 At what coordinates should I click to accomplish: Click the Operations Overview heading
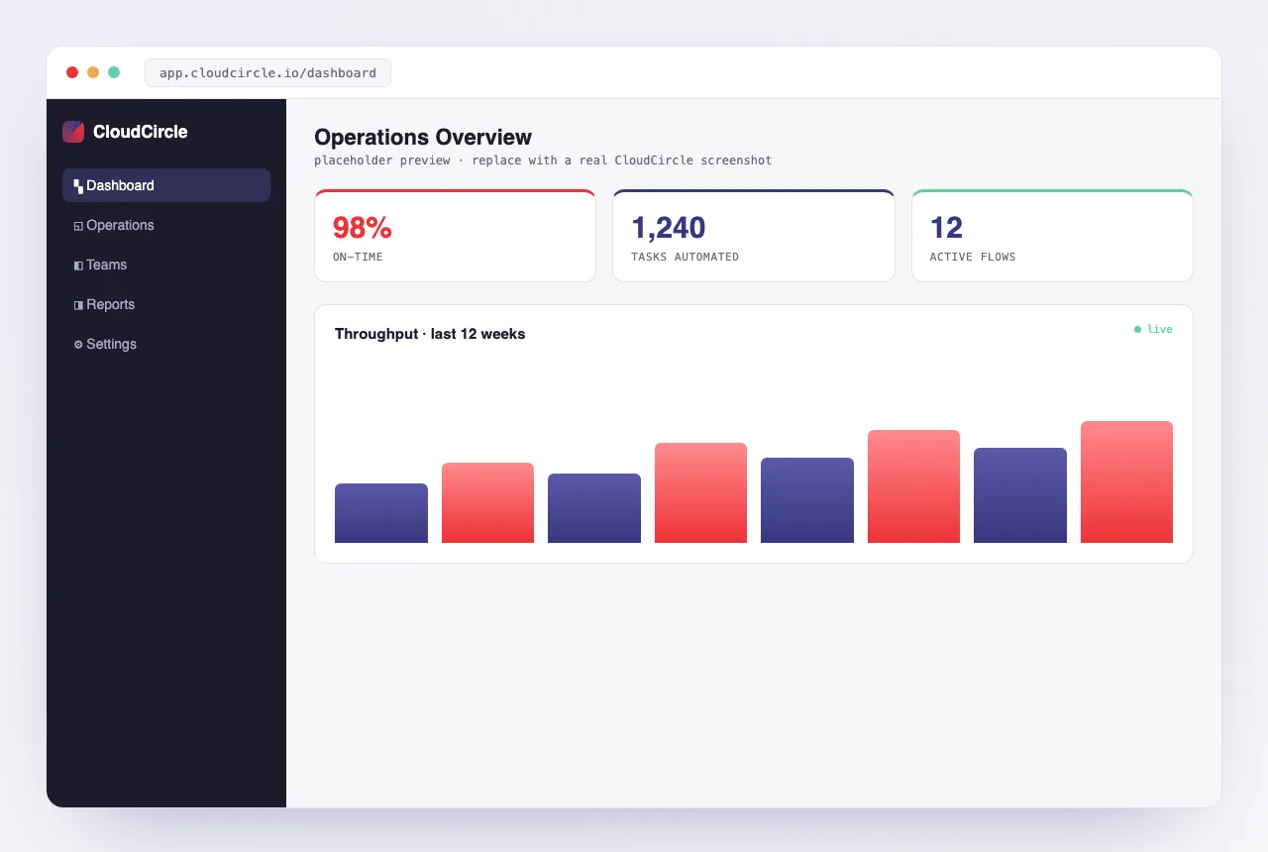point(423,137)
